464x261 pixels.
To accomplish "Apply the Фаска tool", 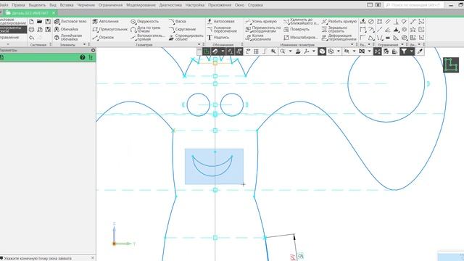I will [x=177, y=21].
